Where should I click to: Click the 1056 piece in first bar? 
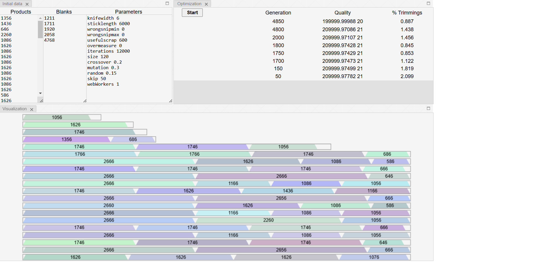tap(57, 117)
